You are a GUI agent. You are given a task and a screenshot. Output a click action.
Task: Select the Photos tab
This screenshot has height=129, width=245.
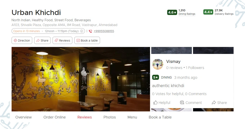(x=109, y=117)
